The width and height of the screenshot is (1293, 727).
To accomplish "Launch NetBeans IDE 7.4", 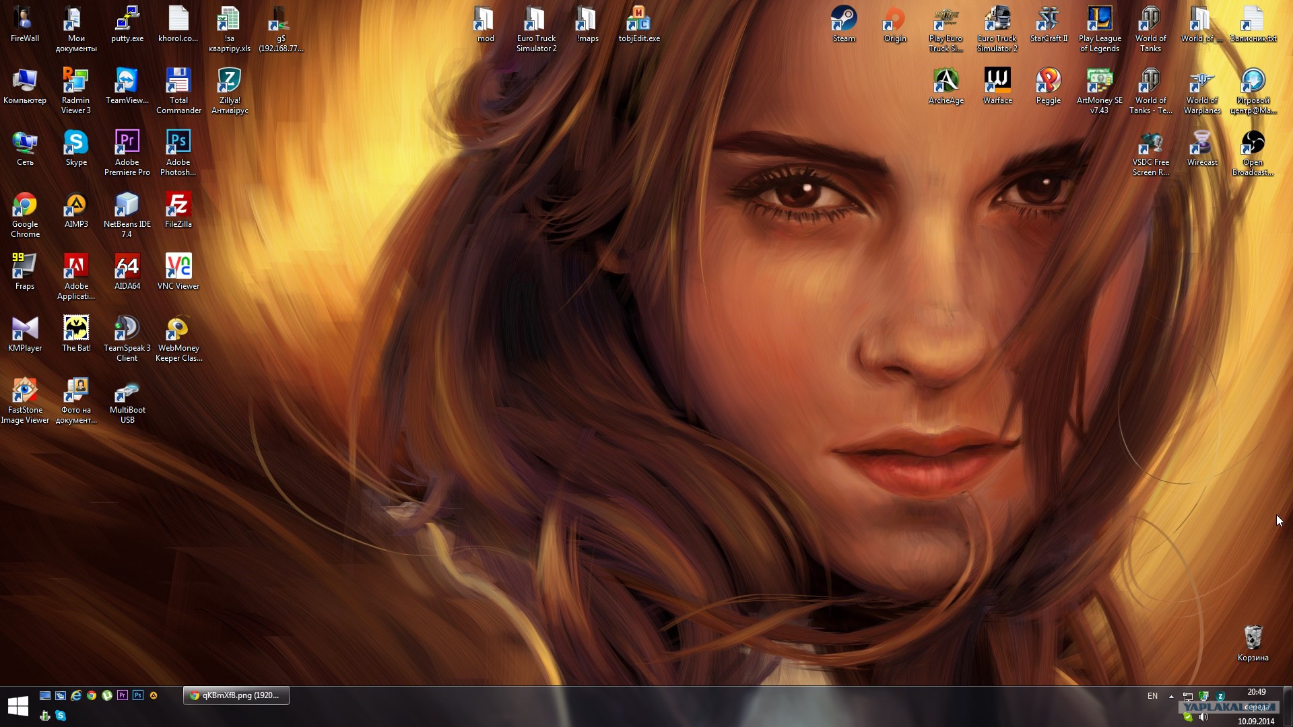I will tap(127, 215).
